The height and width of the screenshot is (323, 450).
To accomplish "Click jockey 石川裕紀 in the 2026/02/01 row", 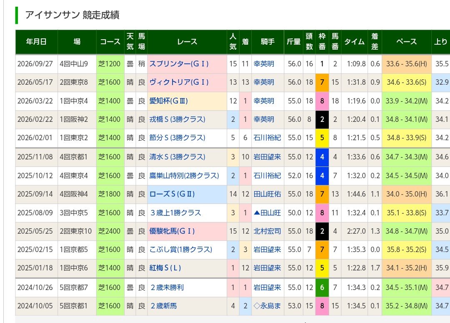I will (267, 138).
